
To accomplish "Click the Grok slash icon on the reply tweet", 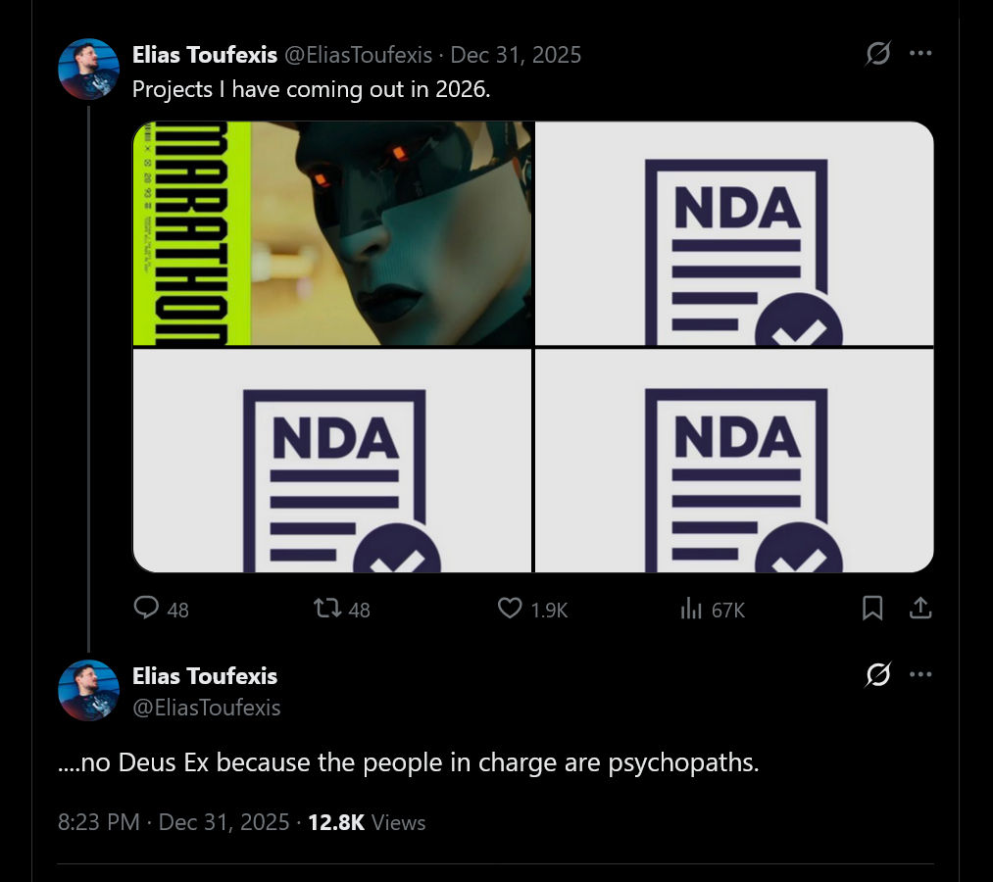I will [x=878, y=674].
